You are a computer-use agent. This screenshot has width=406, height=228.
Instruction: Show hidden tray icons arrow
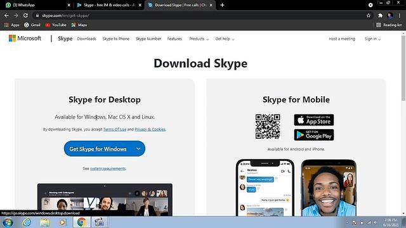click(x=347, y=222)
